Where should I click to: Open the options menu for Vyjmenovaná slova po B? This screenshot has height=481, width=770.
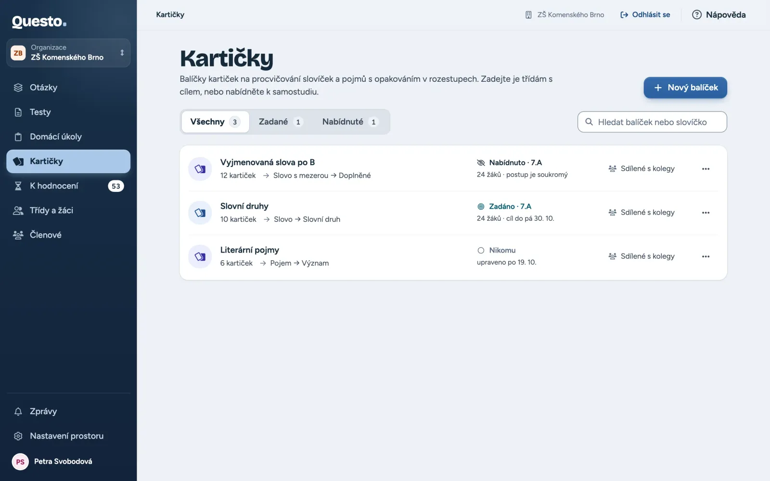(706, 169)
